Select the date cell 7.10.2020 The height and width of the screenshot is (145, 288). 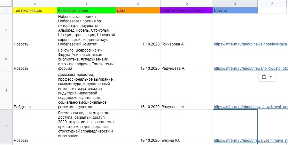click(138, 30)
